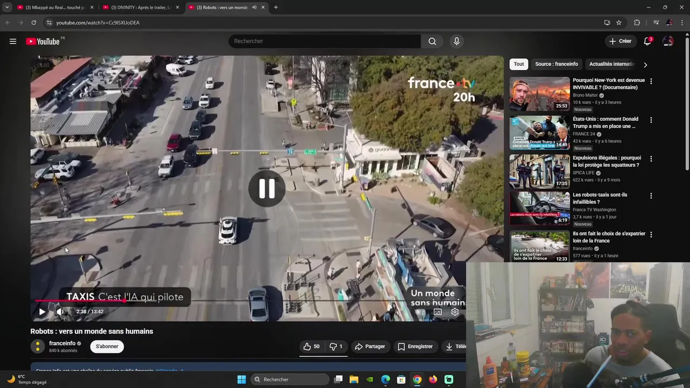
Task: Save the video with Enregistrer
Action: 415,347
